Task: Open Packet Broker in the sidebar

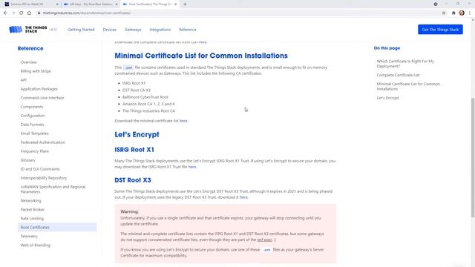Action: click(x=33, y=209)
